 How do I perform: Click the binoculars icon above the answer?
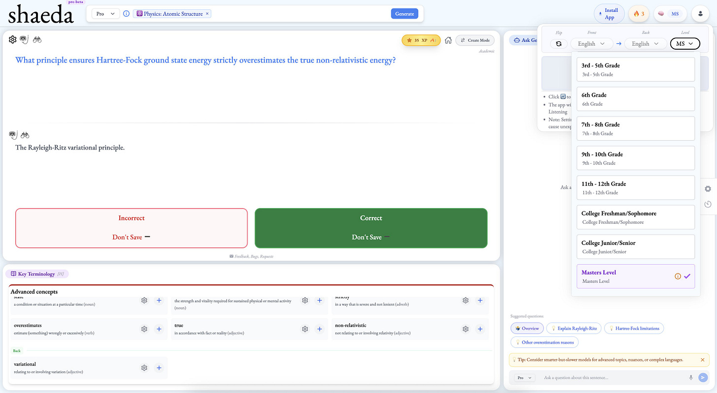(x=25, y=135)
